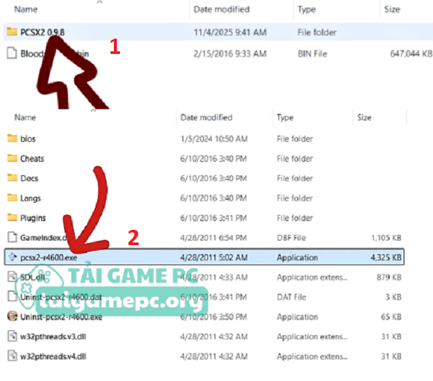Open the Plugins folder icon
The height and width of the screenshot is (381, 433).
click(x=12, y=217)
